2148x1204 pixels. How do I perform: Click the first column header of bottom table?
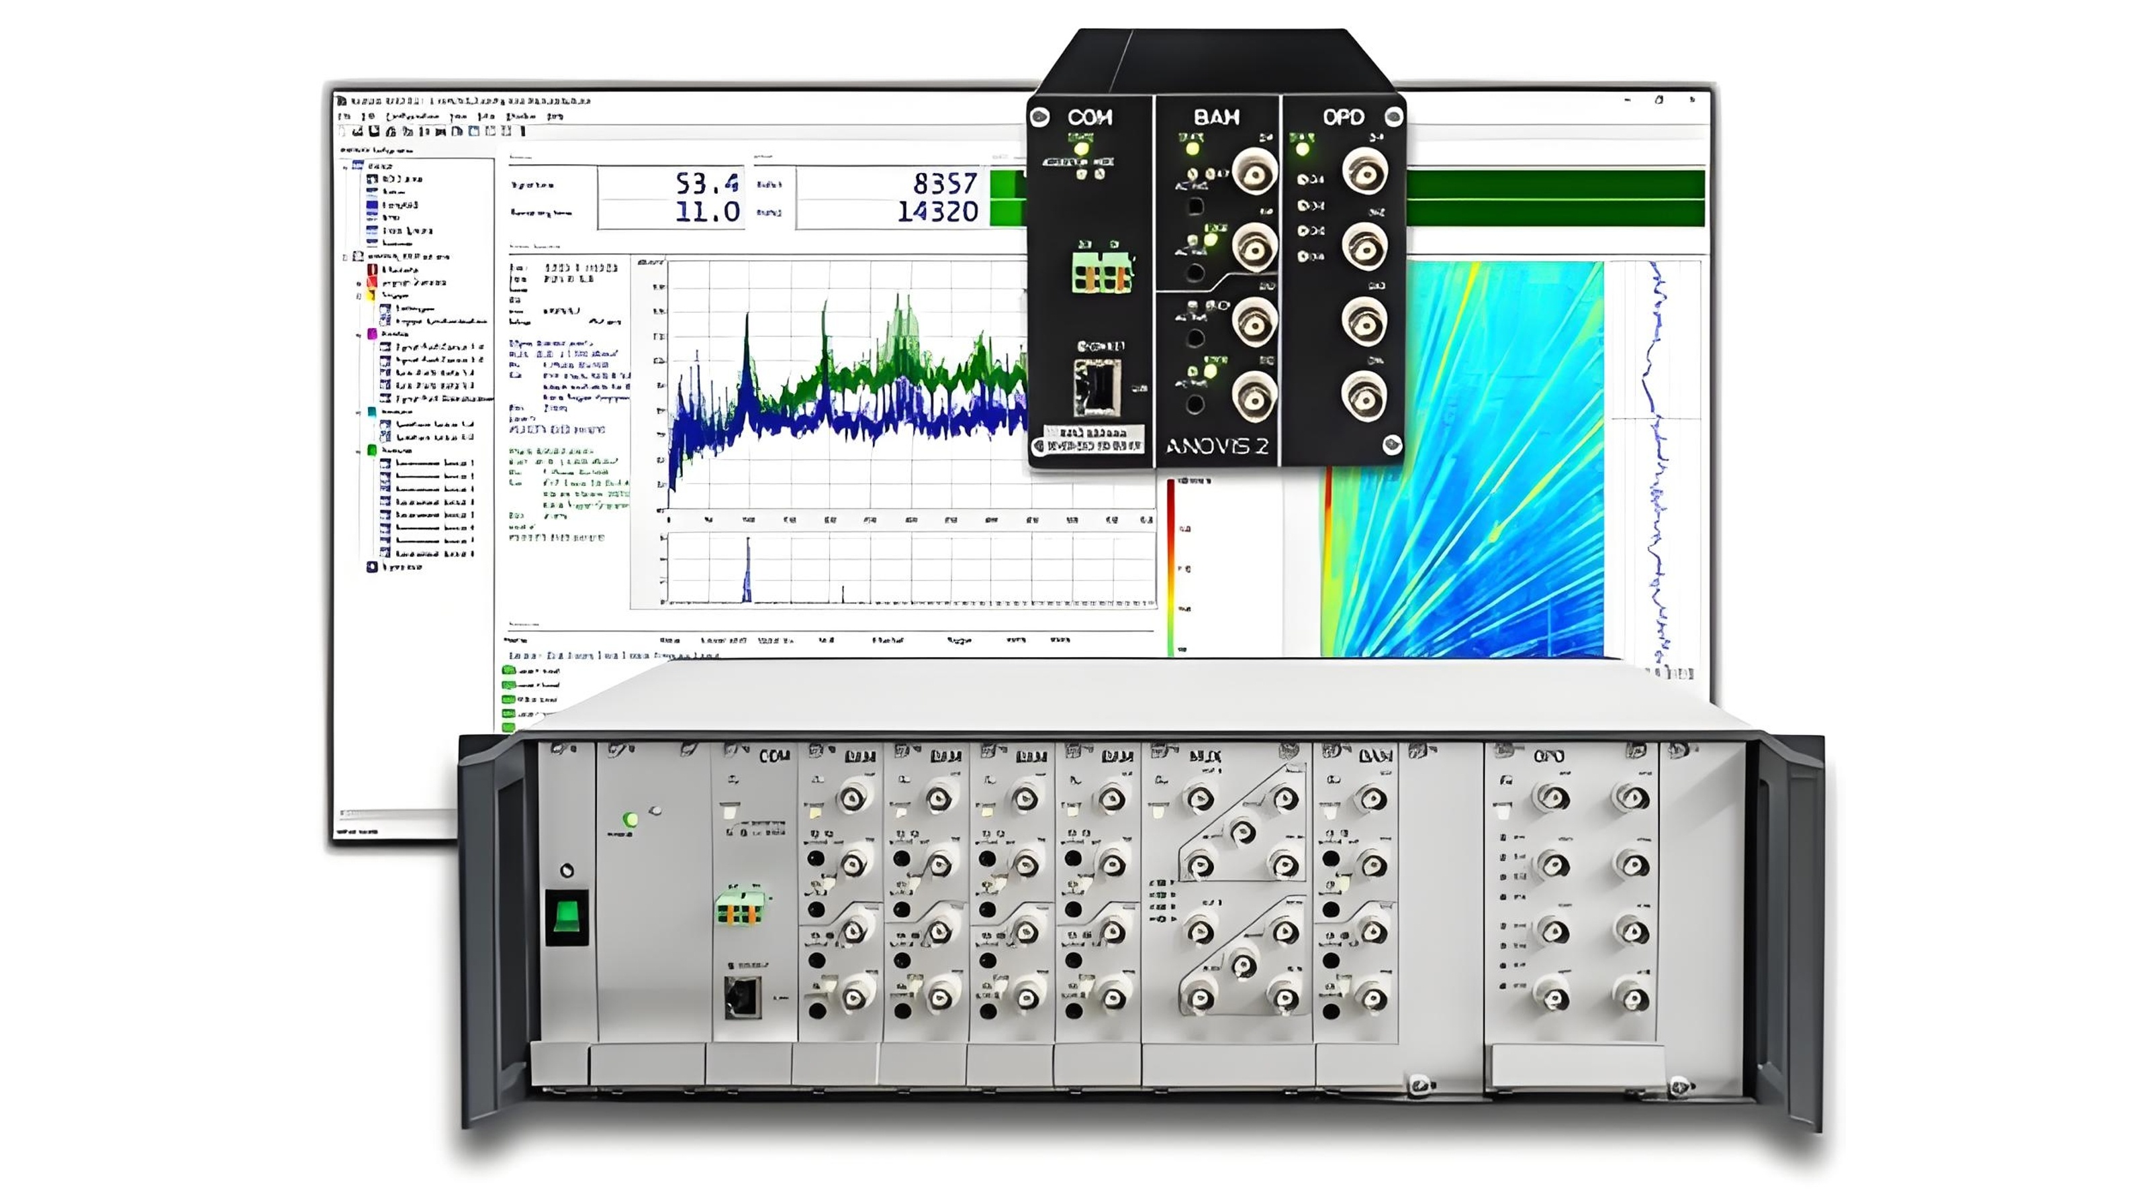(x=516, y=641)
